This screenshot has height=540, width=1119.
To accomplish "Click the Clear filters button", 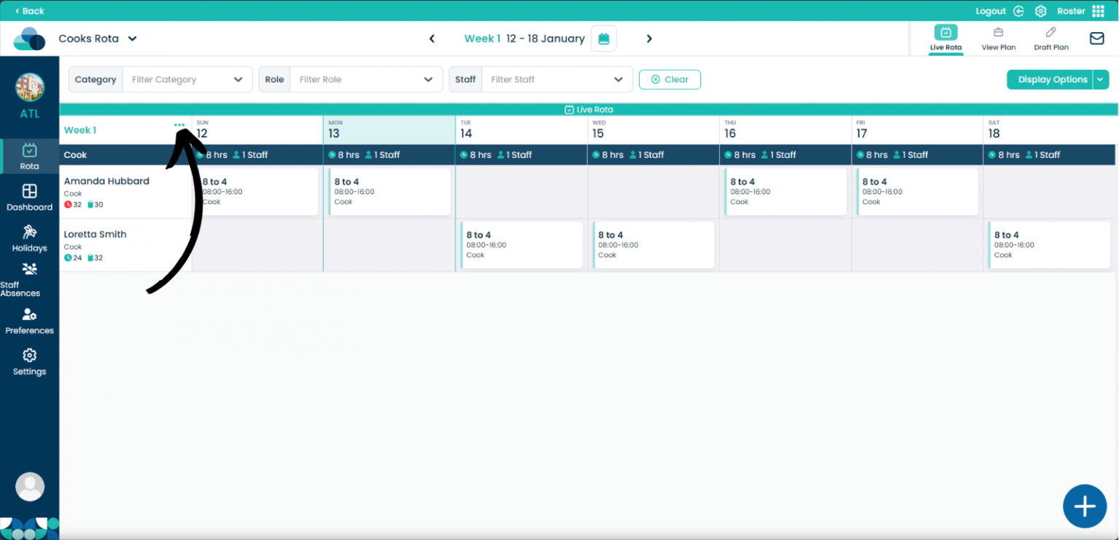I will pyautogui.click(x=670, y=79).
